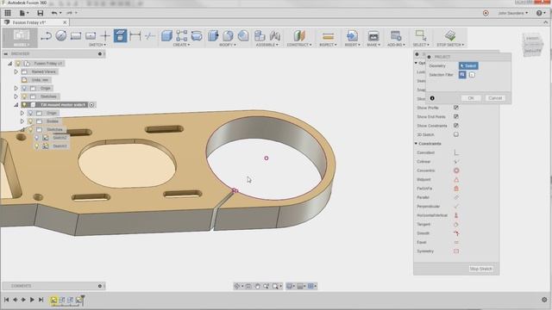Click the Concentric constraint
Viewport: 552px width, 310px height.
tap(456, 170)
